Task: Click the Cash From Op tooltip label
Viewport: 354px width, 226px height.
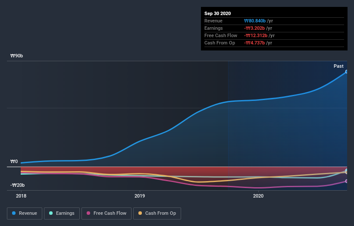Action: [219, 43]
